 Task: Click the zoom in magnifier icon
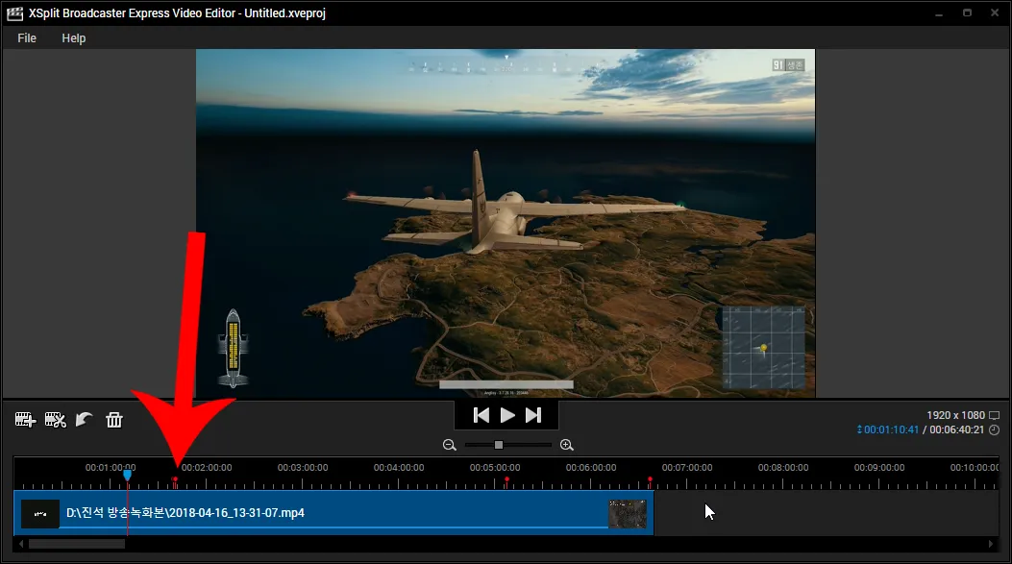(x=567, y=445)
